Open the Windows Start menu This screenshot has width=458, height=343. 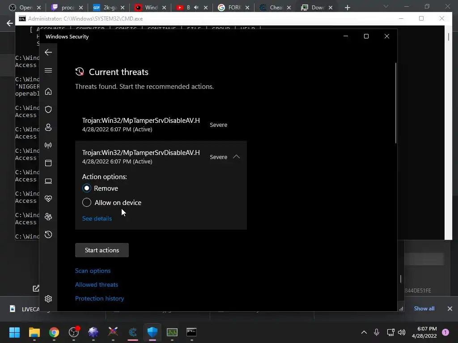14,332
